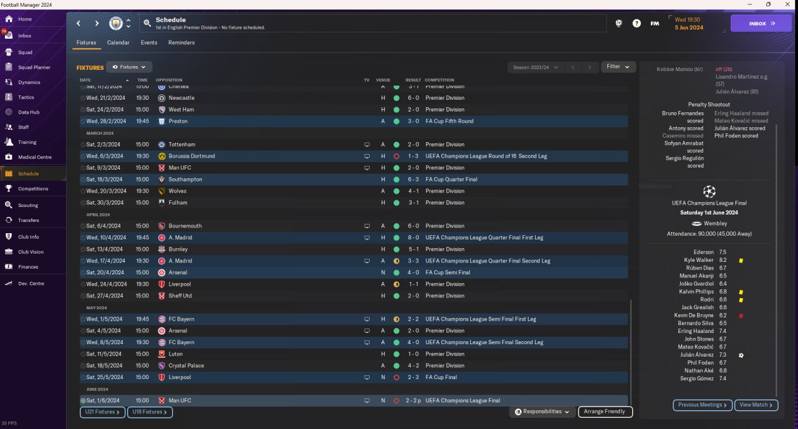
Task: Open the Inbox sidebar item
Action: coord(33,36)
